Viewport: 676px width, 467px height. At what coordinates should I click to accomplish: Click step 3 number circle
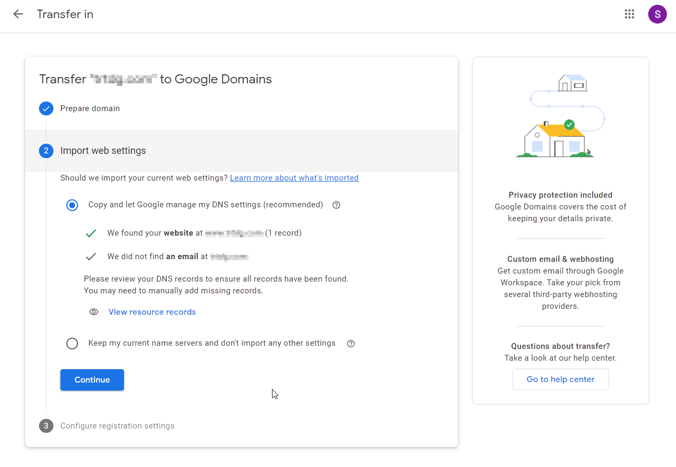click(46, 426)
